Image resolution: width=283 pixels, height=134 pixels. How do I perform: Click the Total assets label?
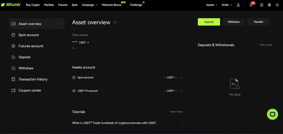click(80, 35)
